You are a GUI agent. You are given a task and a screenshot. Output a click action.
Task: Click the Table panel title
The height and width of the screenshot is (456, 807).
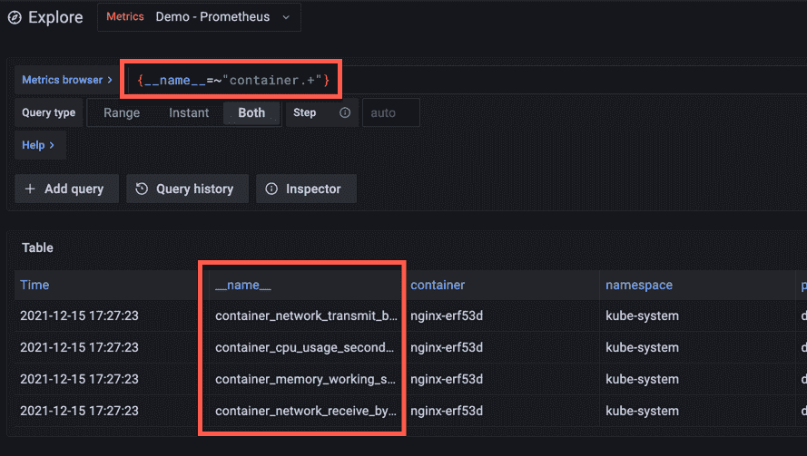click(37, 247)
